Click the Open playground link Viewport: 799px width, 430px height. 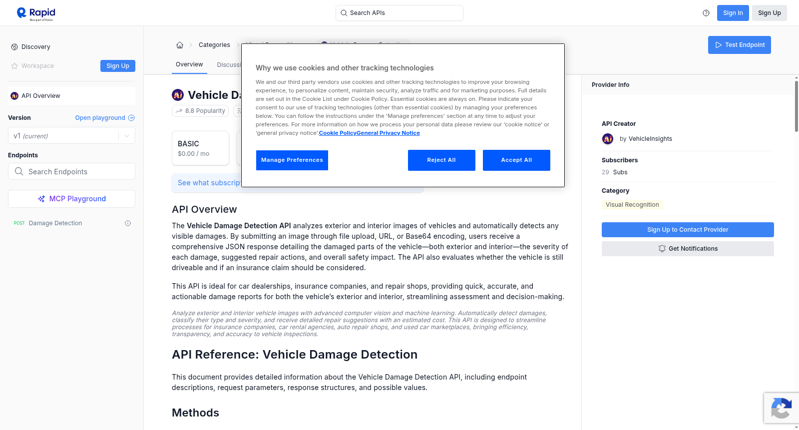(x=100, y=118)
